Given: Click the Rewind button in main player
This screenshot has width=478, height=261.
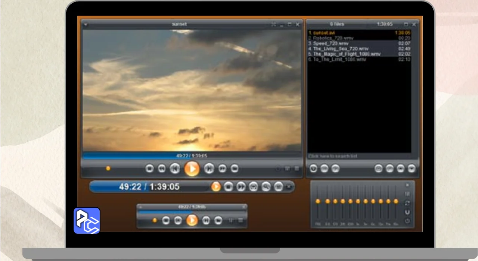Looking at the screenshot, I should (x=162, y=169).
